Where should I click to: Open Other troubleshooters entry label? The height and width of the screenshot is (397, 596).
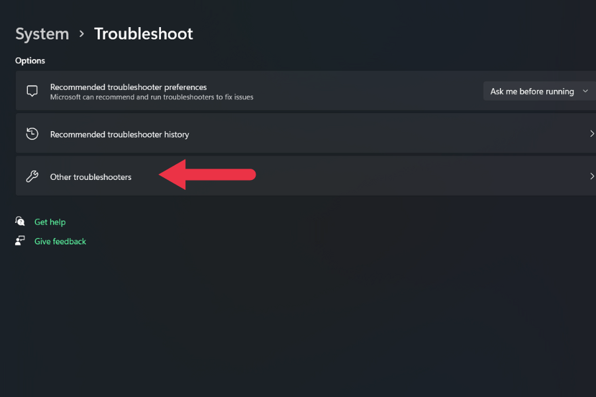91,177
